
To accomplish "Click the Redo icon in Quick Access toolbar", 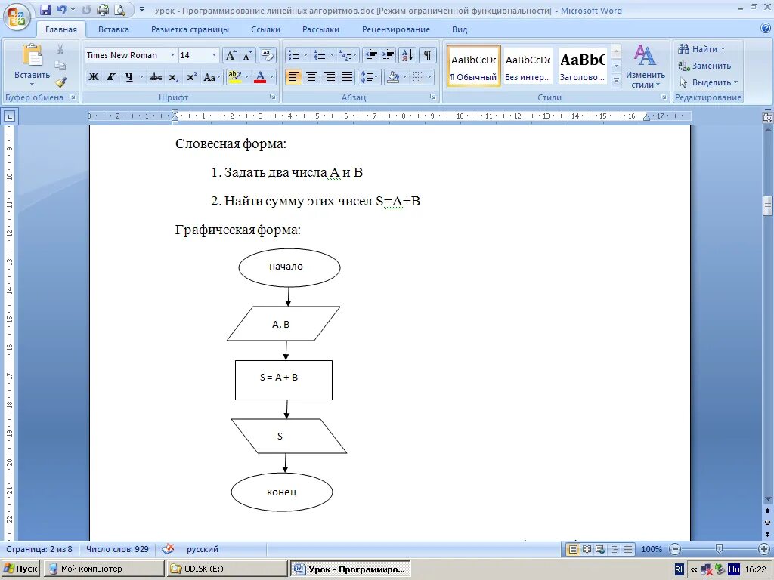I will [86, 10].
